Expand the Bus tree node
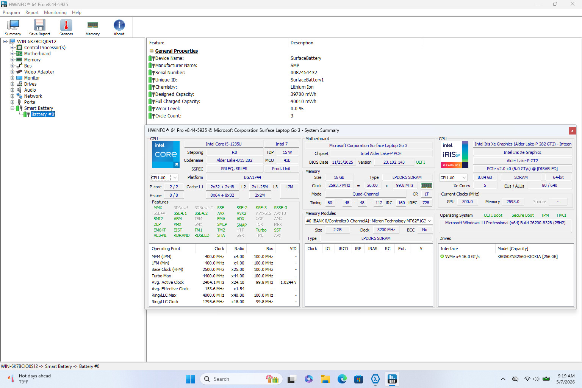Screen dimensions: 582x388 tap(12, 66)
